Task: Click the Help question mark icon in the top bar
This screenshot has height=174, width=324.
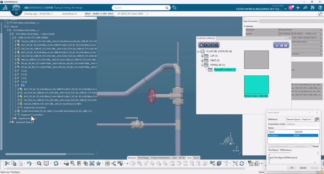Action: [x=320, y=8]
